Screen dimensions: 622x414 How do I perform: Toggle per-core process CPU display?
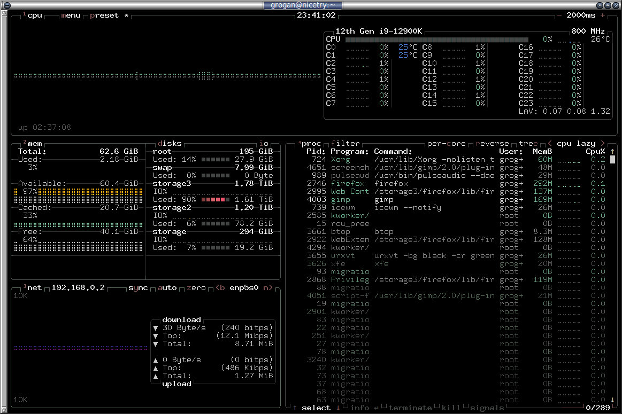[x=446, y=143]
